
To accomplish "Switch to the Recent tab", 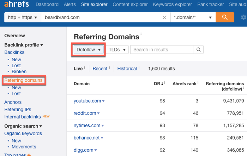I will [99, 69].
